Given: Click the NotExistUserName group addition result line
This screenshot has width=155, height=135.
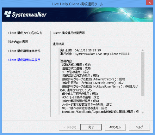Looking at the screenshot, I should click(x=99, y=88).
